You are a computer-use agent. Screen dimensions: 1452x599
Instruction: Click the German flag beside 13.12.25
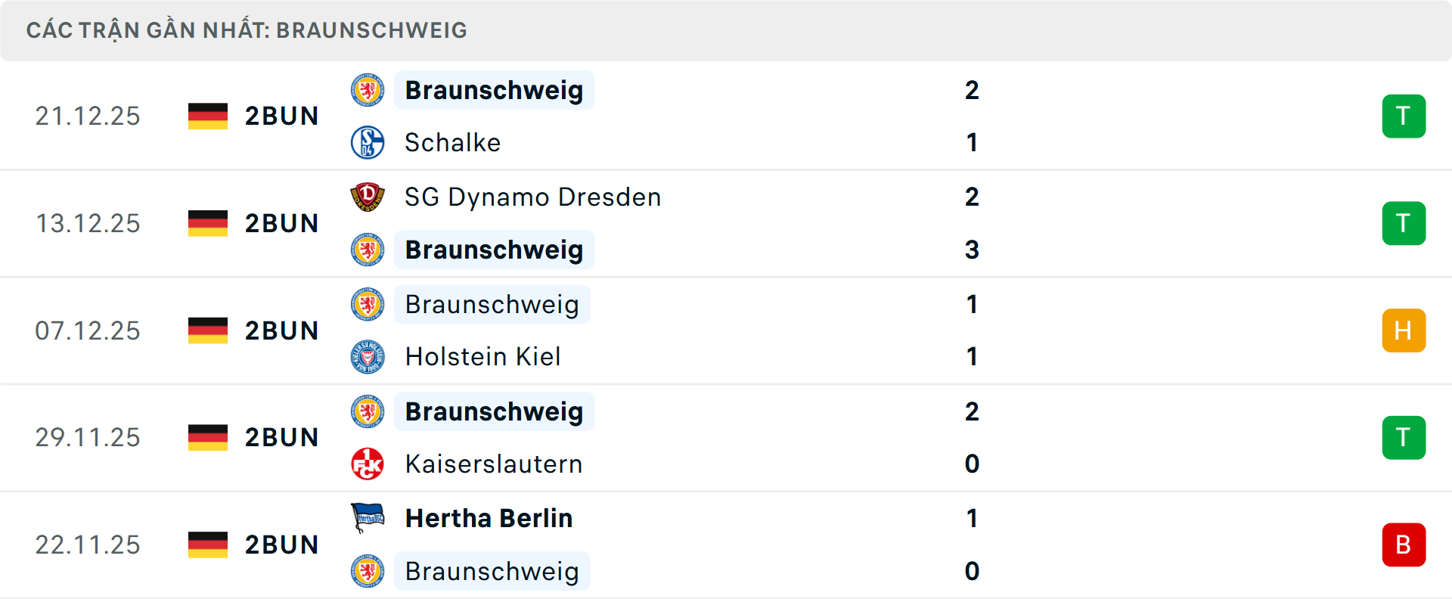coord(208,223)
